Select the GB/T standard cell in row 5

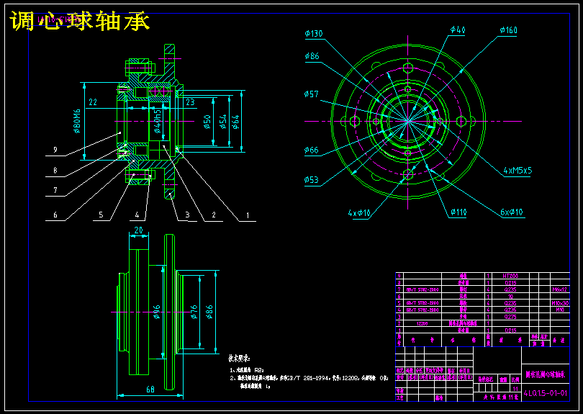422,303
